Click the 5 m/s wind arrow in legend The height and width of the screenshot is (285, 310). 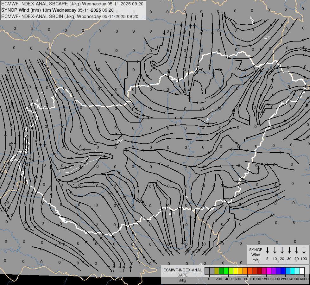point(268,250)
